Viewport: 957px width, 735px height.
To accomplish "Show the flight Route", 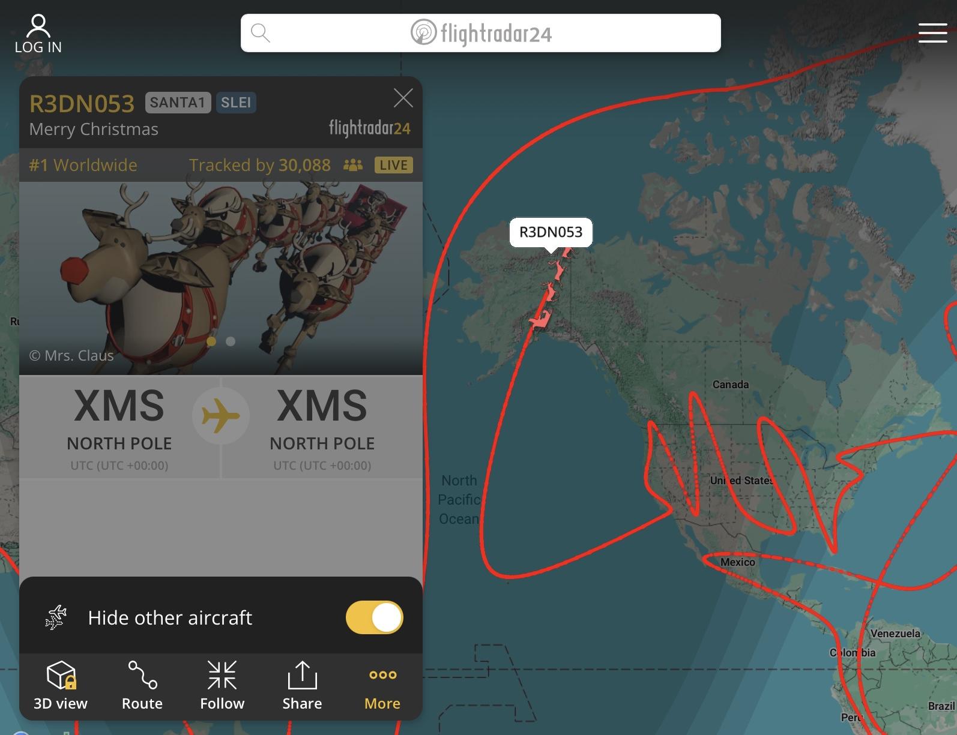I will click(142, 685).
